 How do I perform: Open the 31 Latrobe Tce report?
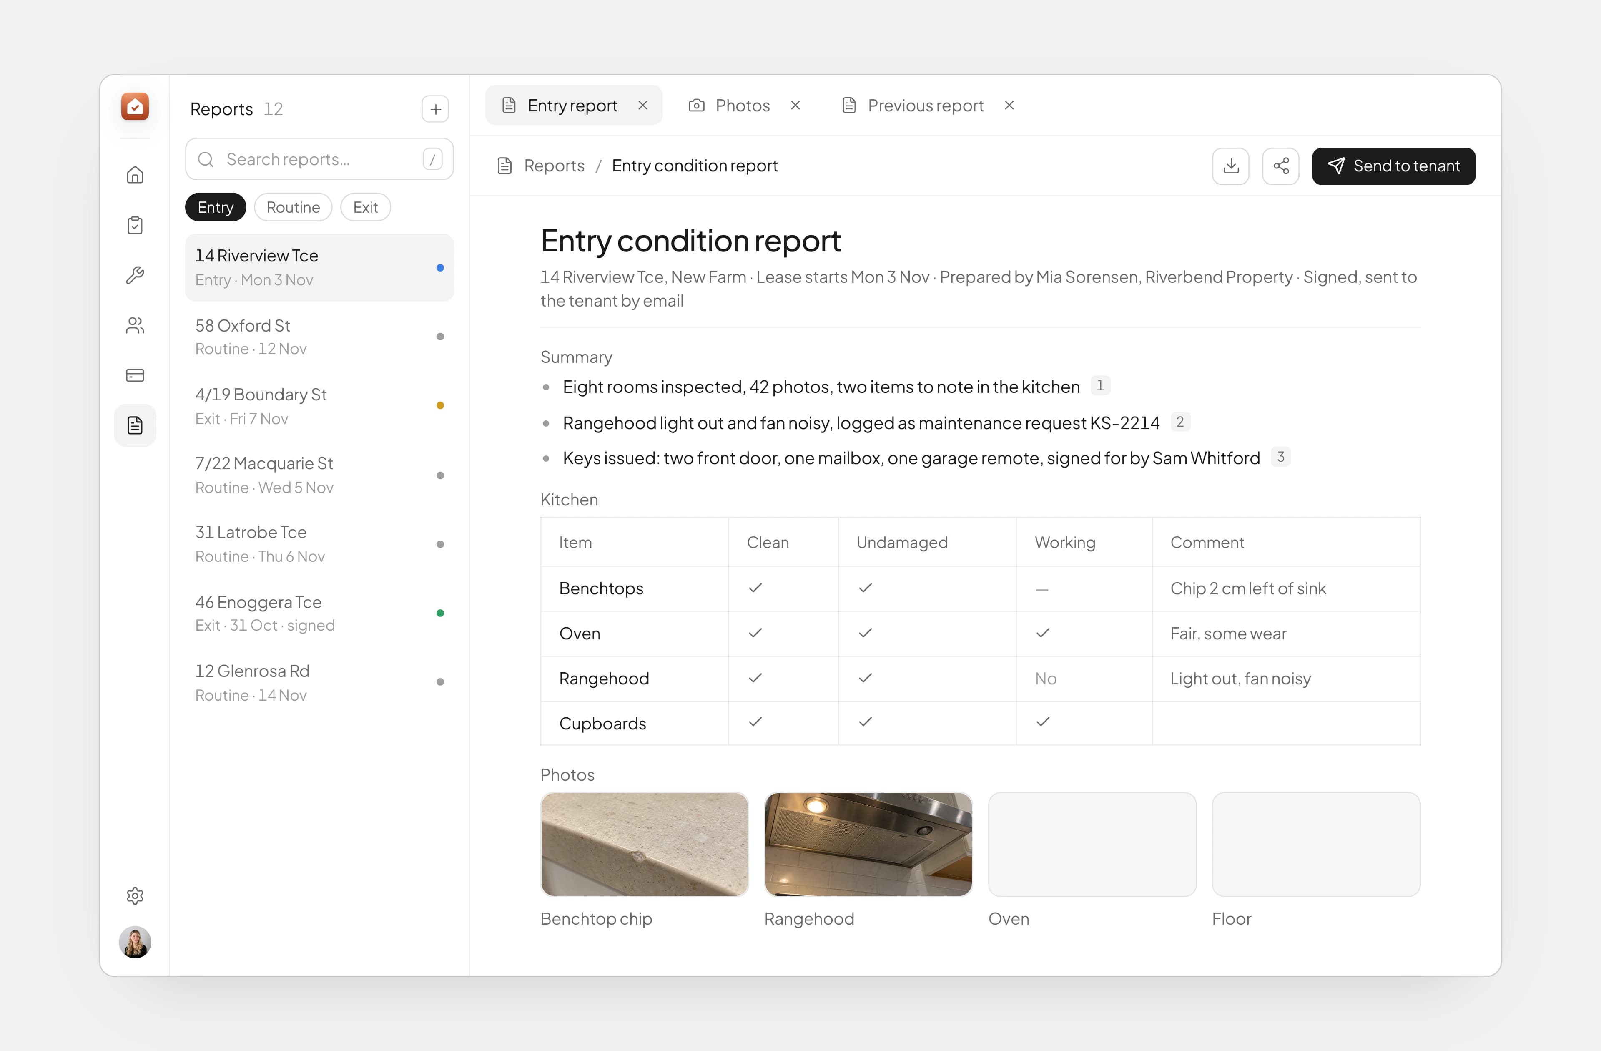(x=319, y=544)
